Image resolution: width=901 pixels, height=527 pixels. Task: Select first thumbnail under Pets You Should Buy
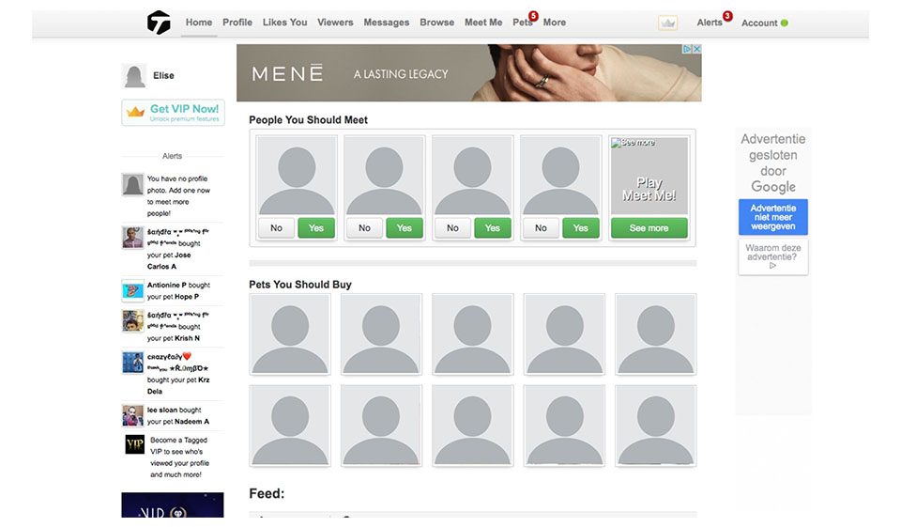click(289, 334)
